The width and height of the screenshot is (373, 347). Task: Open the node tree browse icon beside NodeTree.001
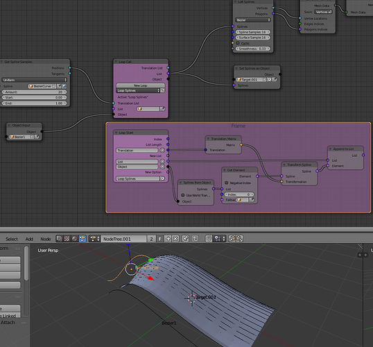(x=95, y=239)
